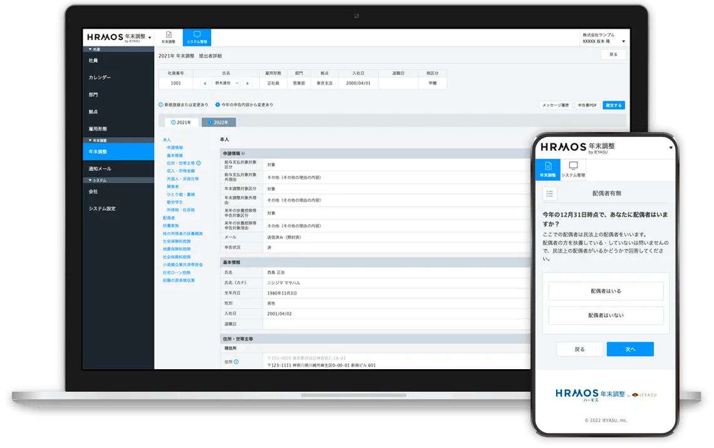
Task: Switch to the 2022年 tab
Action: click(x=219, y=123)
